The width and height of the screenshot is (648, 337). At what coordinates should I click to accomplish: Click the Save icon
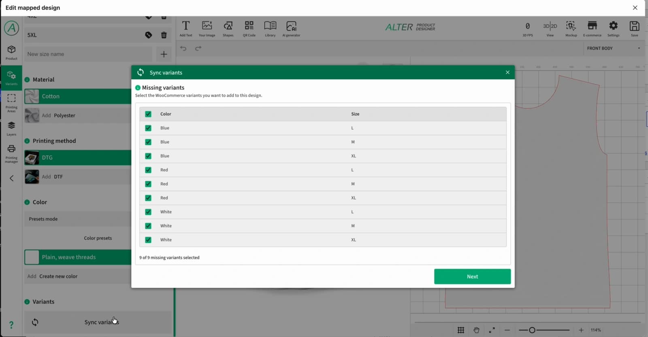point(635,28)
